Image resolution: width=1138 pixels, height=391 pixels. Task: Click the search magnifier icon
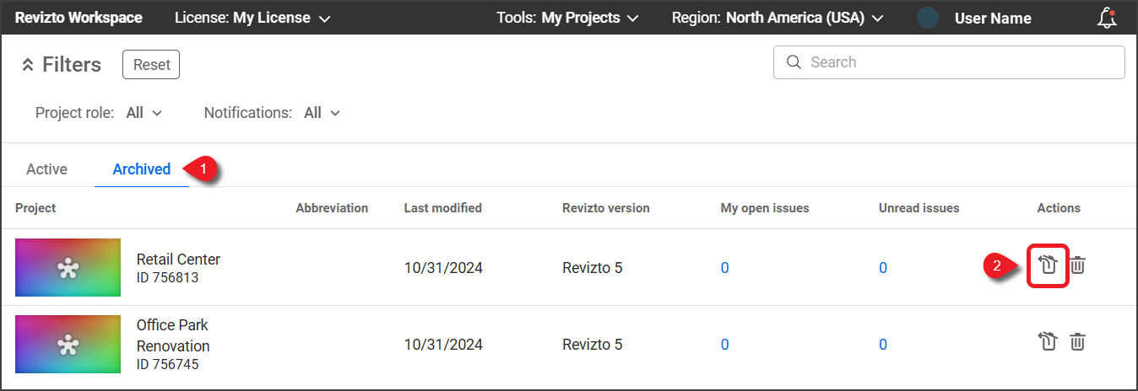tap(793, 62)
